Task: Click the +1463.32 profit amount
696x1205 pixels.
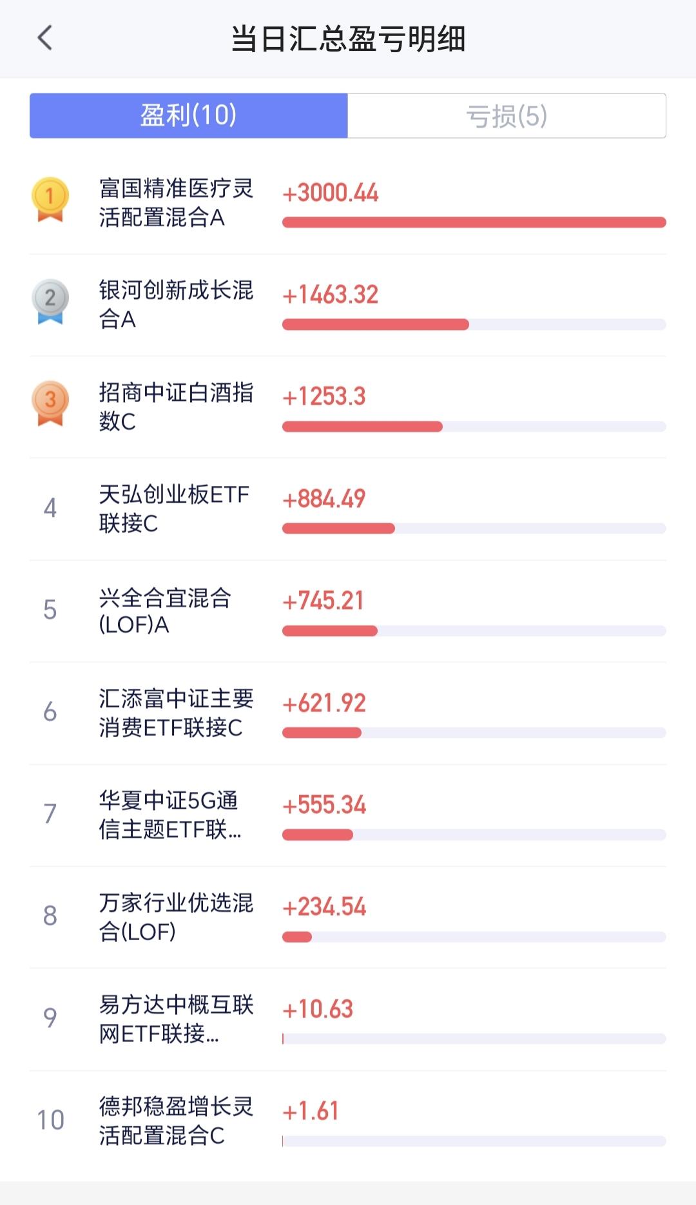Action: [x=331, y=294]
